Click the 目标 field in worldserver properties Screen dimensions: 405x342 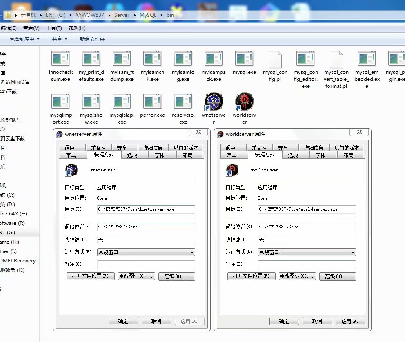[307, 209]
